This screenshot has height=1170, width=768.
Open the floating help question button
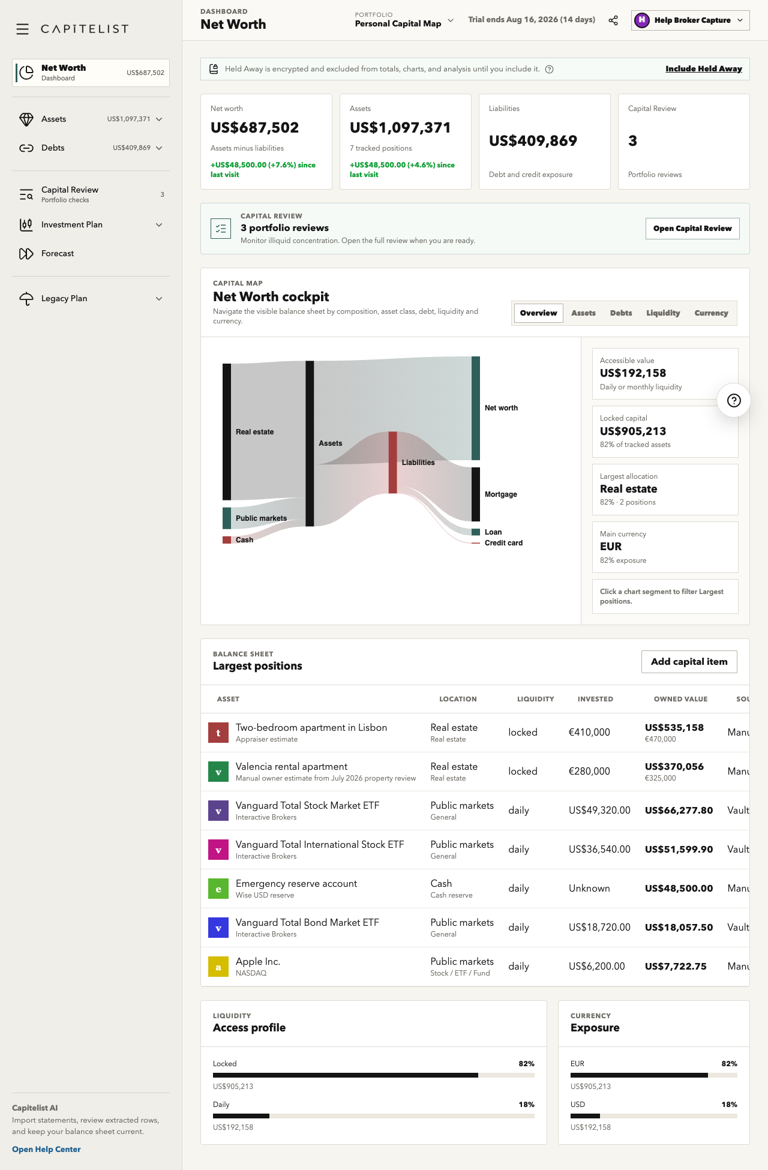(x=734, y=401)
